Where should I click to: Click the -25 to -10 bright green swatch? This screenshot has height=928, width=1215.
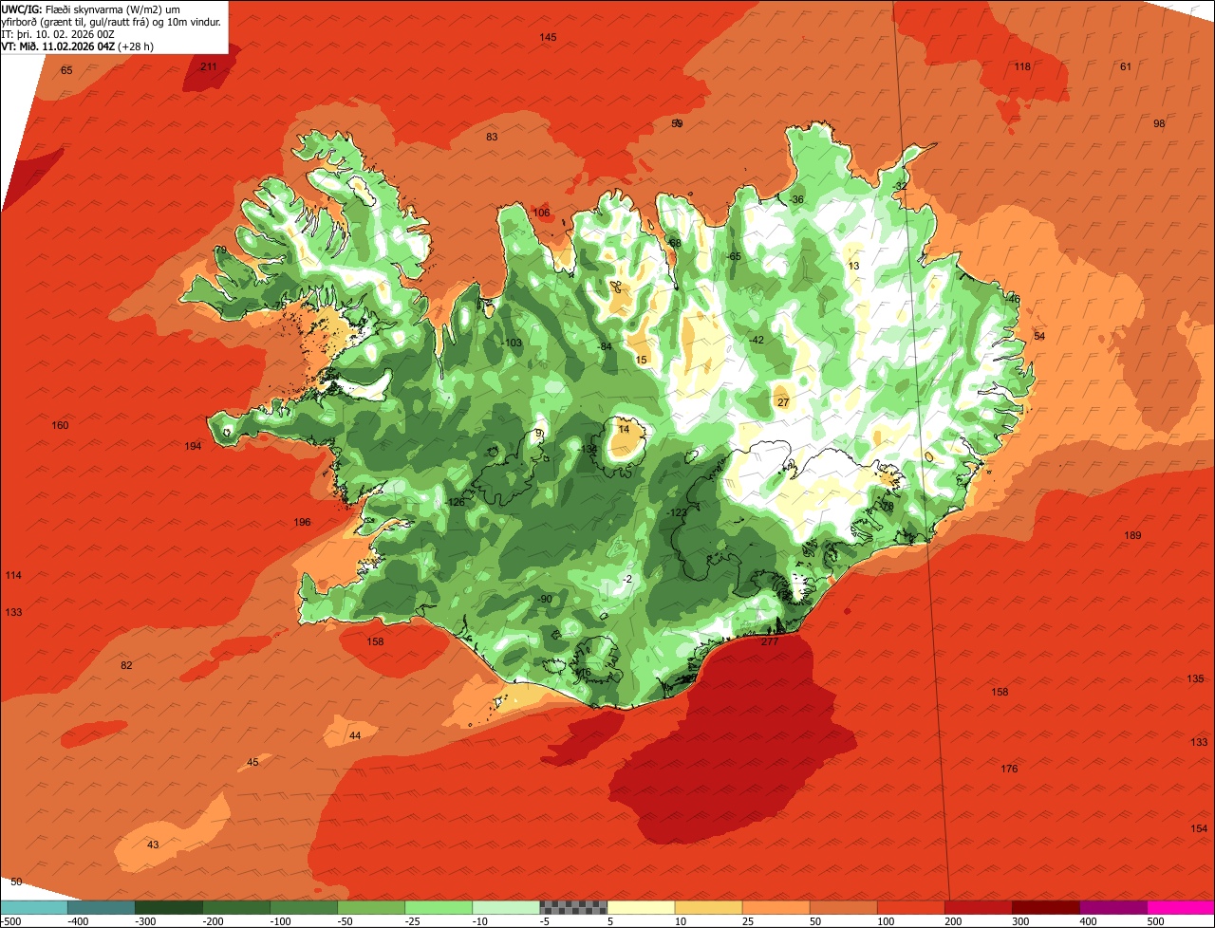[438, 906]
